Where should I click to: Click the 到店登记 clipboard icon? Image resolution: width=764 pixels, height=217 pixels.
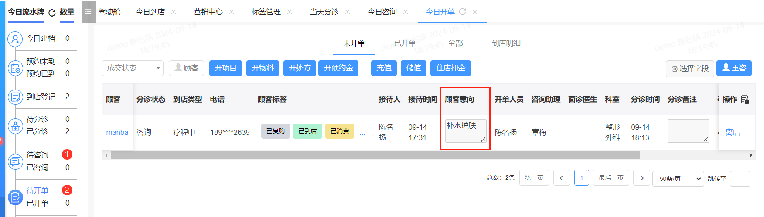tap(15, 97)
